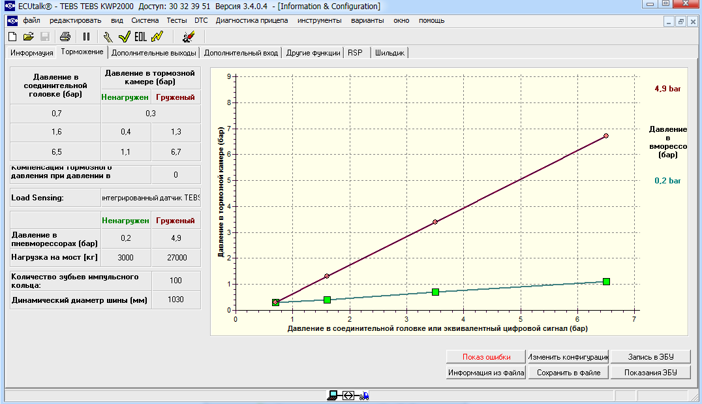Click the Print icon in toolbar

65,37
